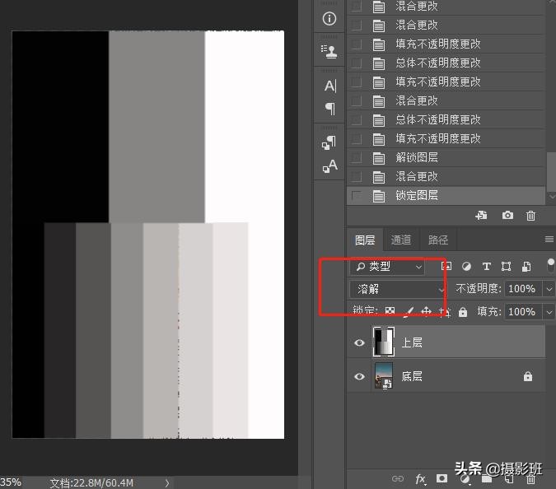Set history brush source at 解锁图层
The image size is (556, 489).
[357, 157]
